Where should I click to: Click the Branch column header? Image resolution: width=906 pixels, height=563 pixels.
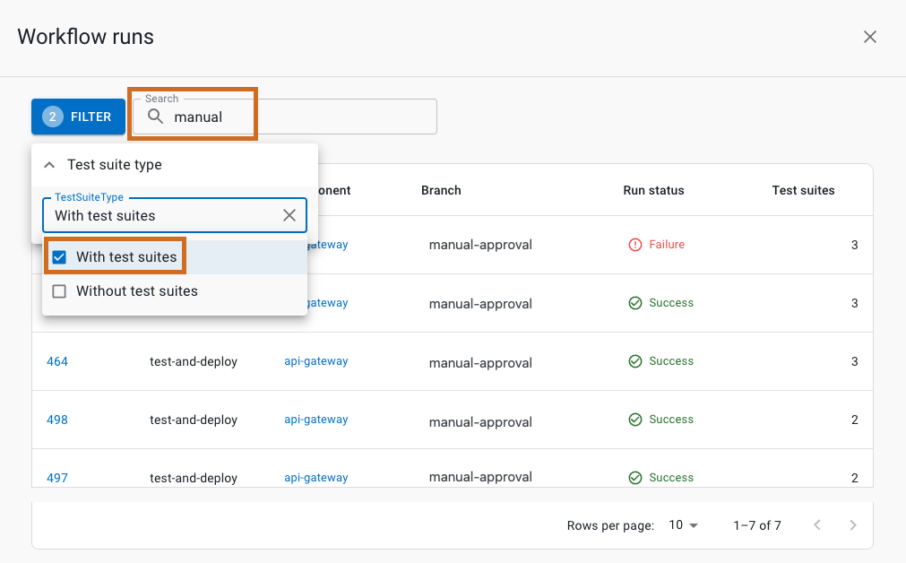(441, 190)
